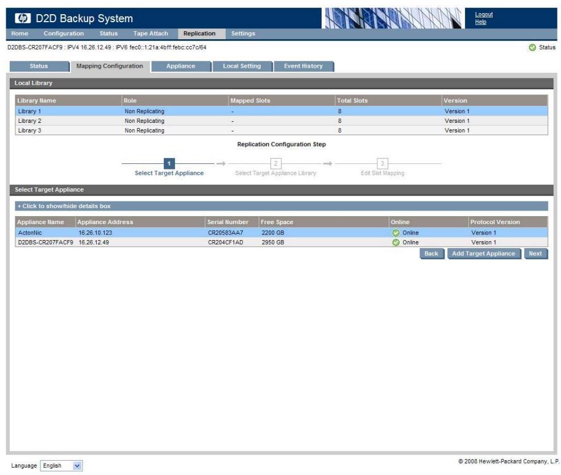Screen dimensions: 561x475
Task: Click the Edit Slot Mapping step label
Action: (x=383, y=174)
